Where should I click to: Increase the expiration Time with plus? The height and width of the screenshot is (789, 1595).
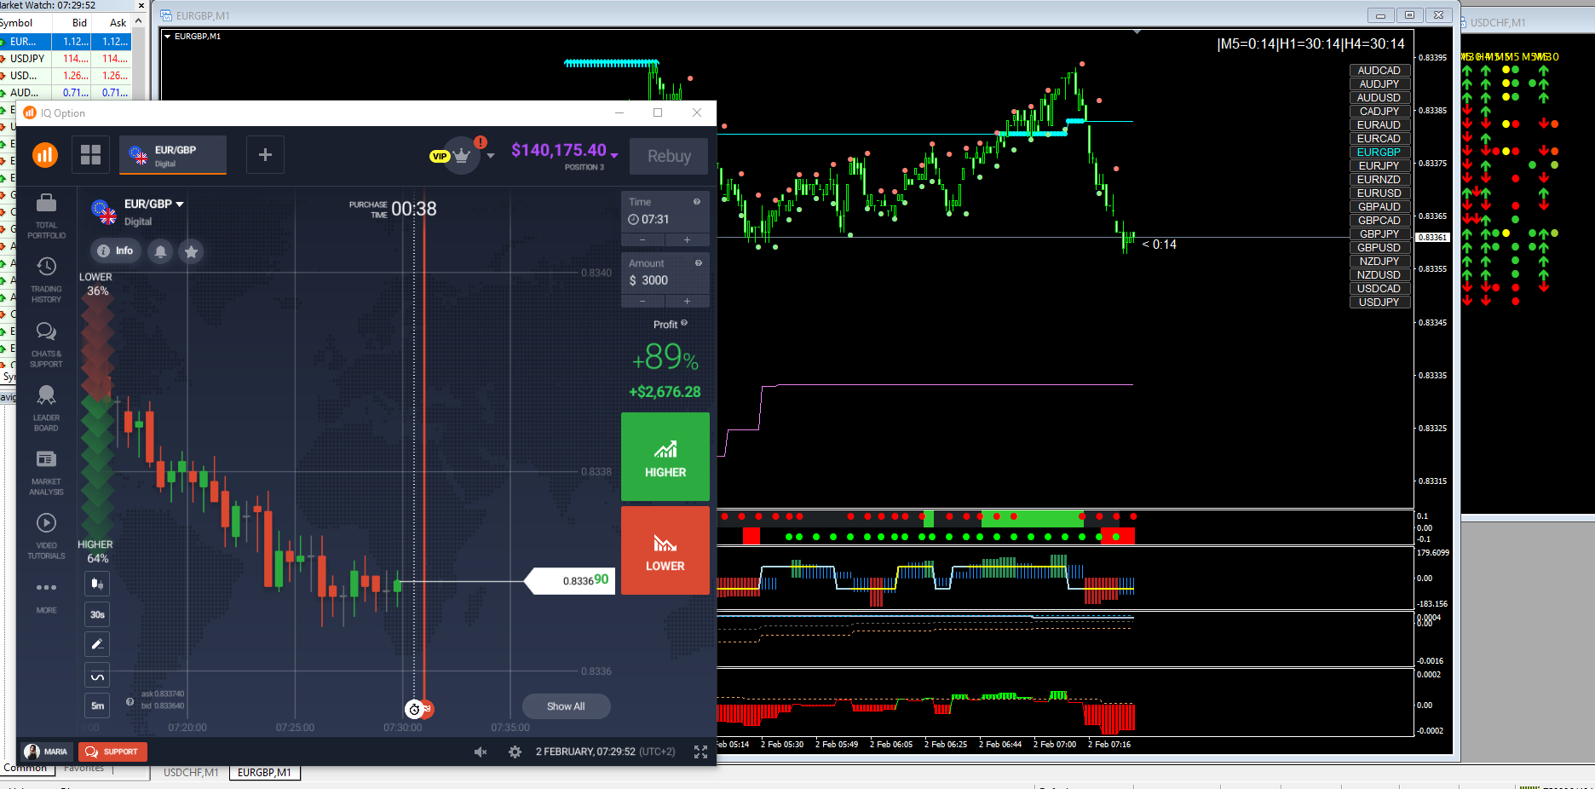(688, 240)
